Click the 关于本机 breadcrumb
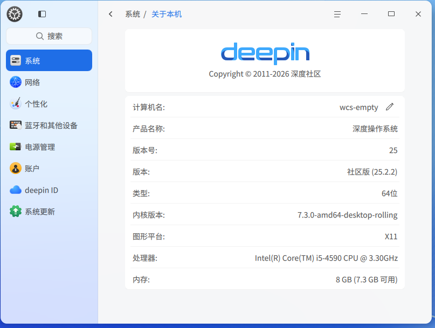Screen dimensions: 435x328 point(167,14)
